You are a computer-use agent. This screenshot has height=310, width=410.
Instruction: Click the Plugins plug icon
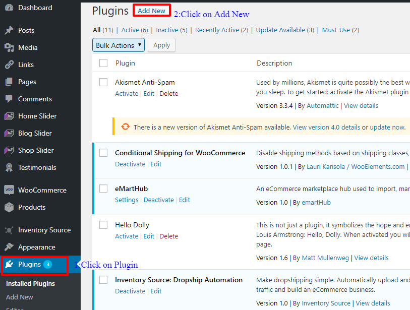point(9,264)
